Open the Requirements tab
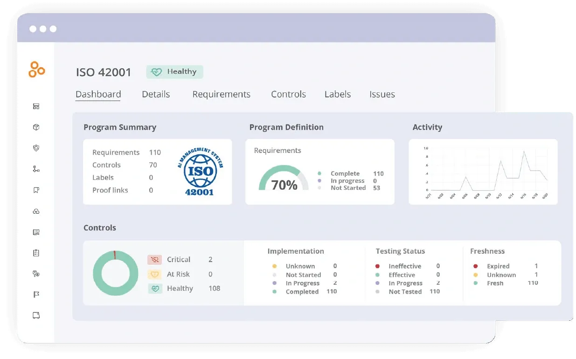576x359 pixels. 222,95
